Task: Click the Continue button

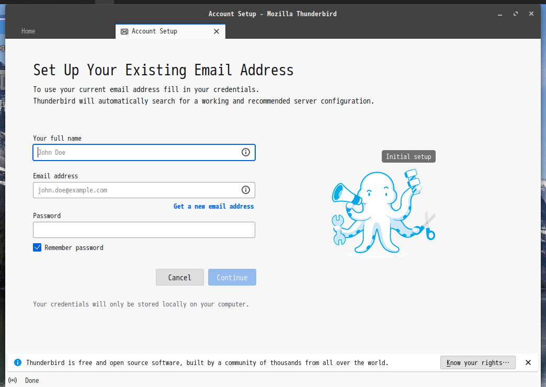Action: pos(232,277)
